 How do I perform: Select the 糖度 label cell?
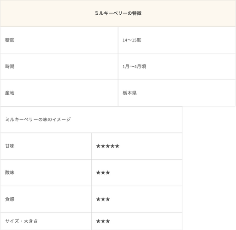[59, 40]
